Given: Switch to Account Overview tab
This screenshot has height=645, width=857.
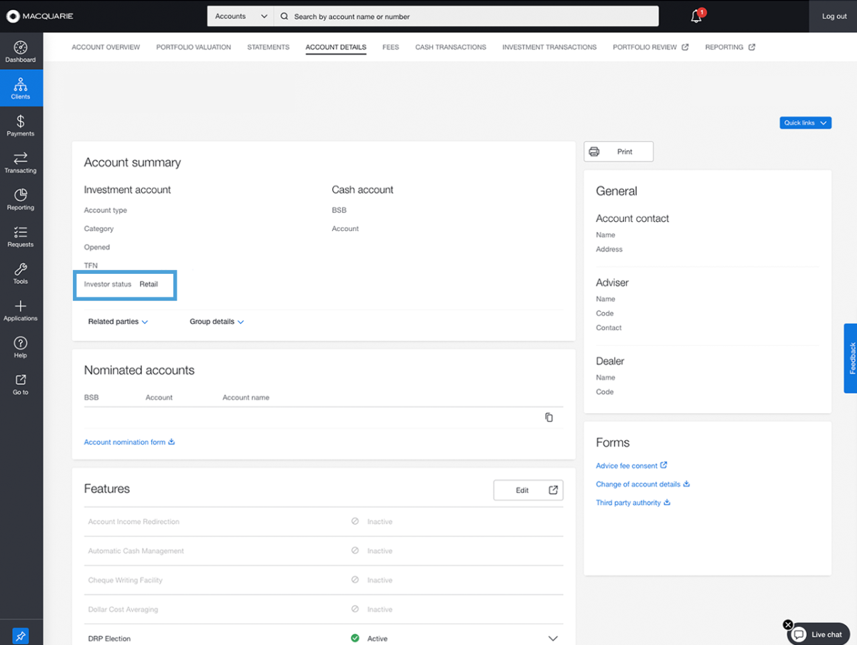Looking at the screenshot, I should (106, 47).
